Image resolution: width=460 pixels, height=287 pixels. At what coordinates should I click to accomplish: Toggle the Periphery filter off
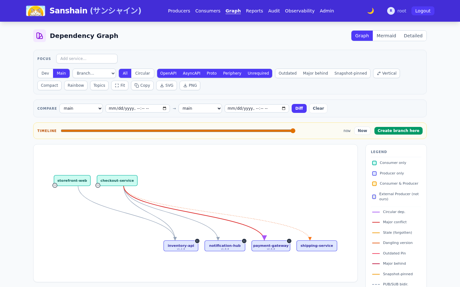[x=232, y=73]
